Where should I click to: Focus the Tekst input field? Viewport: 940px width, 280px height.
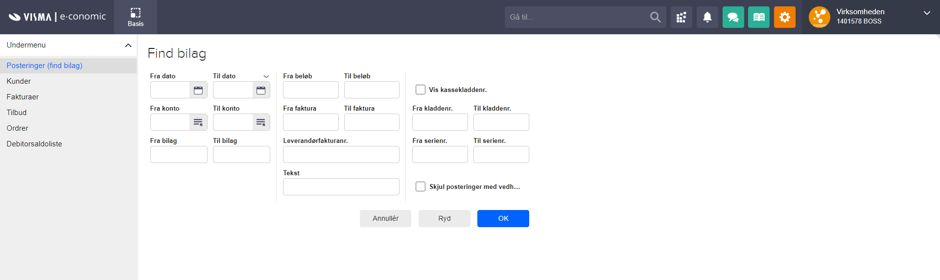pyautogui.click(x=341, y=187)
